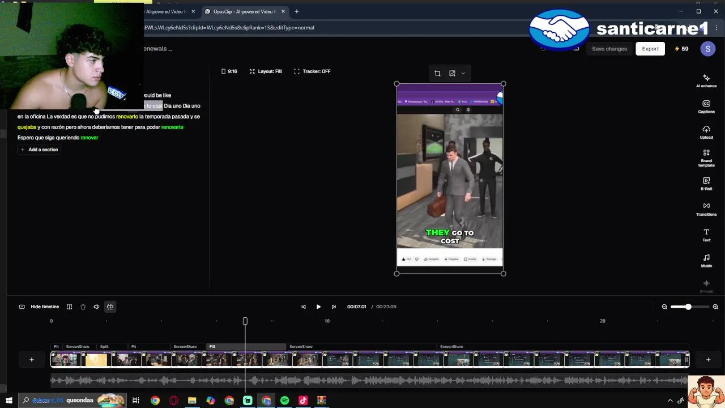This screenshot has height=408, width=725.
Task: Play the video preview
Action: (318, 307)
